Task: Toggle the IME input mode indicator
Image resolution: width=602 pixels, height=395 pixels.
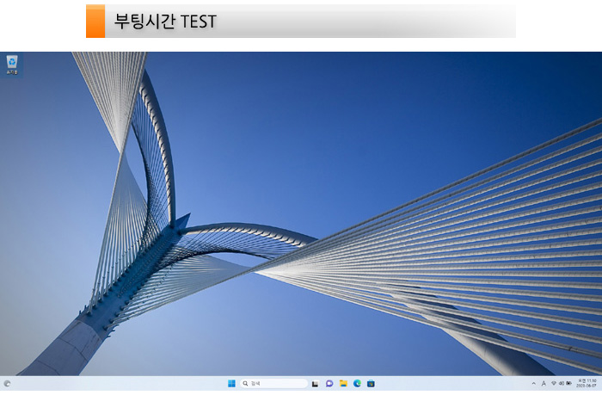Action: pyautogui.click(x=544, y=384)
